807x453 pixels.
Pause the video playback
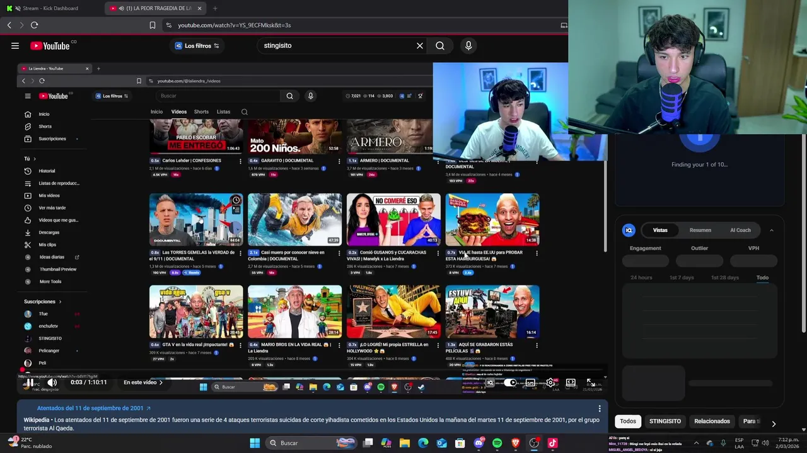tap(30, 383)
